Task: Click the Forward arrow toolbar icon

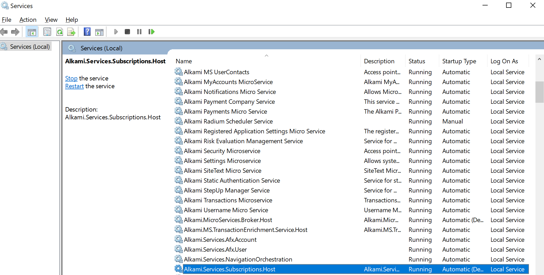Action: (x=15, y=32)
